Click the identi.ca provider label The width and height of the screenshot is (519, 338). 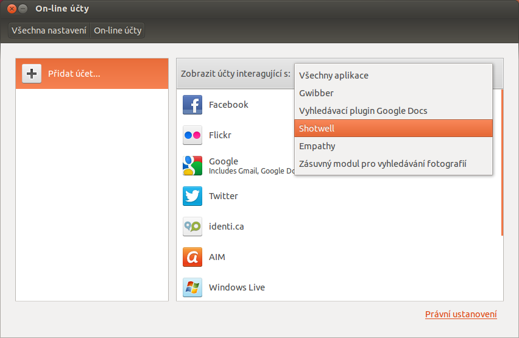click(227, 227)
